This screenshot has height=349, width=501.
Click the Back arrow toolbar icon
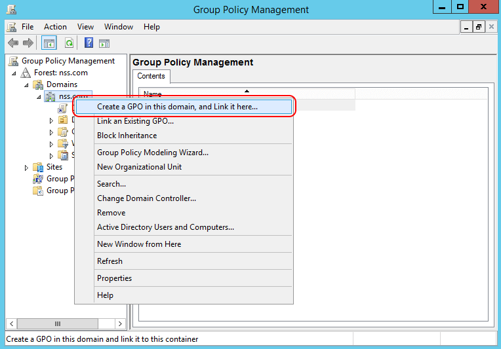click(13, 43)
